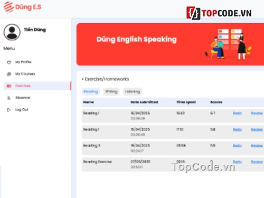Review the Reading 3 exercise
This screenshot has height=198, width=264.
[257, 146]
